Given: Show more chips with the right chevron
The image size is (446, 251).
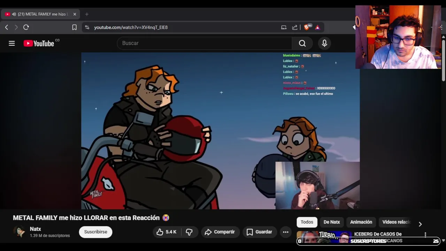Looking at the screenshot, I should (x=420, y=224).
